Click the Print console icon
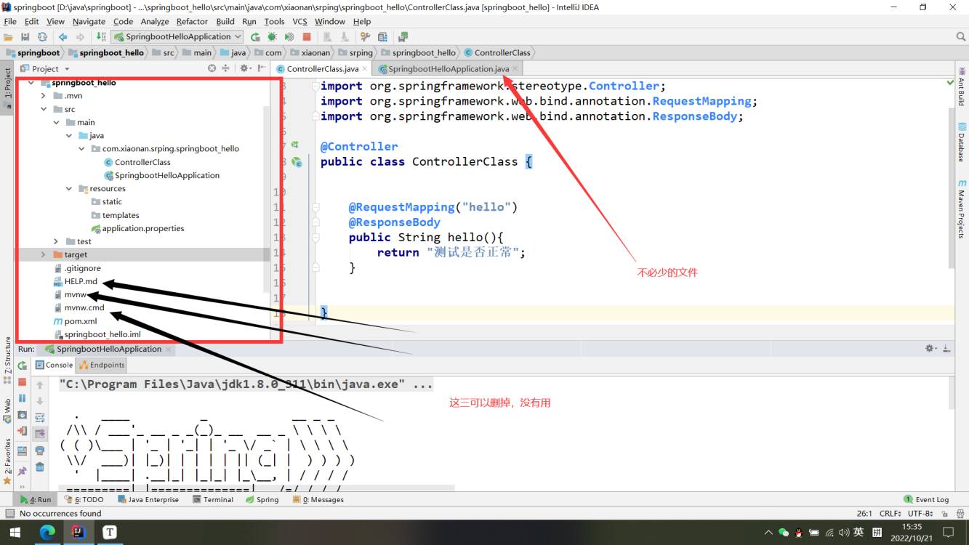Screen dimensions: 969x545 click(x=40, y=451)
